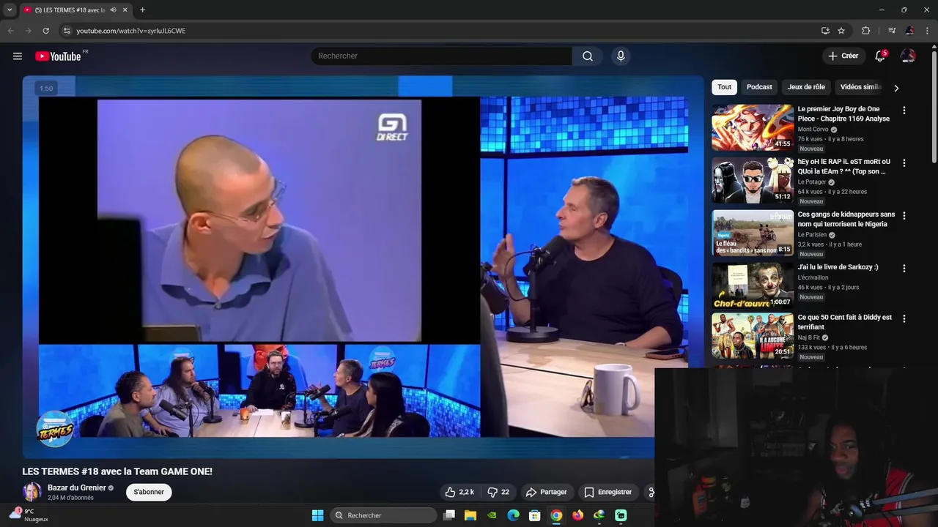
Task: Open title 'J'ai lu le livre de Sarkozy'
Action: pos(838,267)
